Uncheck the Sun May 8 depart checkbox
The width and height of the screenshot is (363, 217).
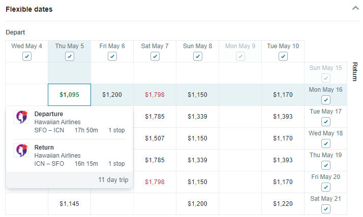pos(198,56)
